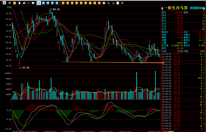Click the orange refresh icon

(14, 3)
